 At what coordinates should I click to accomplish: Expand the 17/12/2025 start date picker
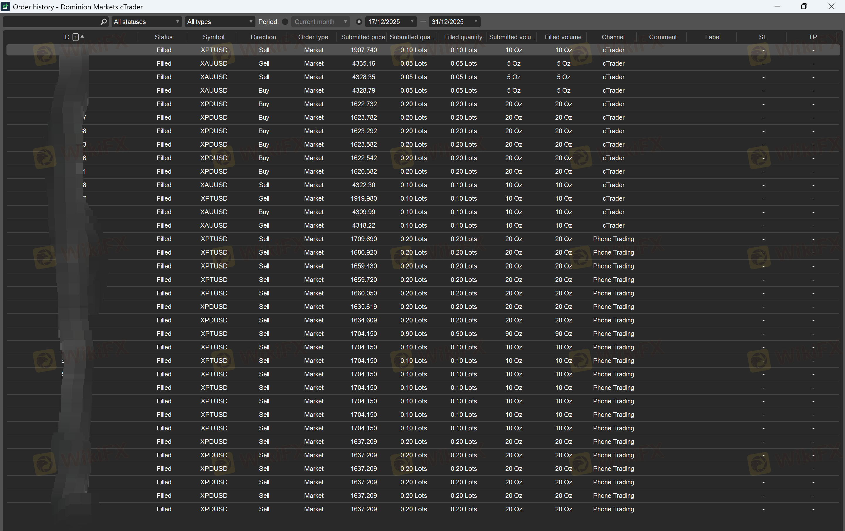(x=412, y=22)
